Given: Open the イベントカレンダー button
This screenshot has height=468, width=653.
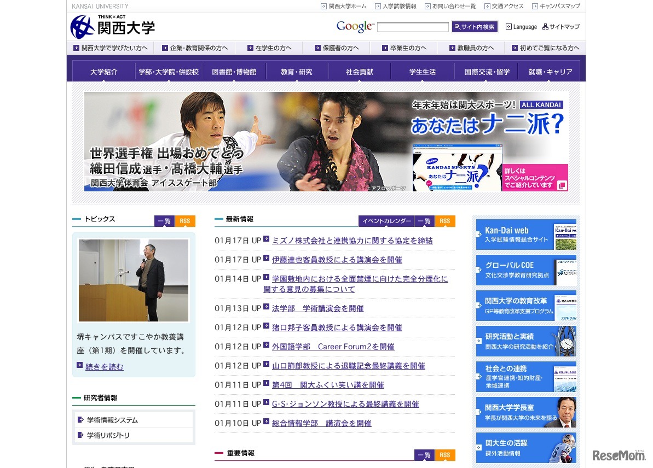Looking at the screenshot, I should click(x=386, y=221).
